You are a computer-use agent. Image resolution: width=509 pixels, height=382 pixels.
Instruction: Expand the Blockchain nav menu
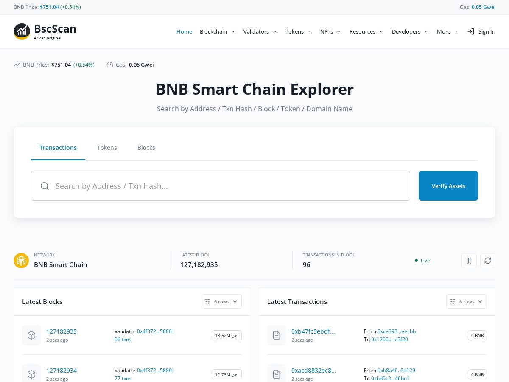click(217, 31)
